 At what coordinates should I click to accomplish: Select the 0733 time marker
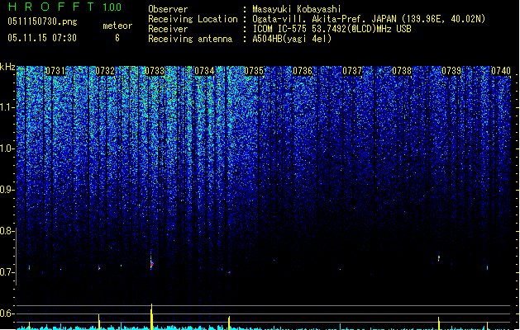click(x=155, y=72)
